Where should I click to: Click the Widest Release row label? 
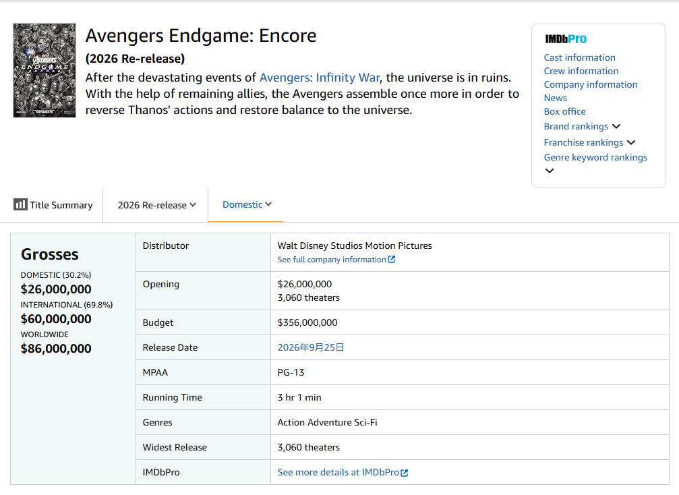(x=175, y=447)
